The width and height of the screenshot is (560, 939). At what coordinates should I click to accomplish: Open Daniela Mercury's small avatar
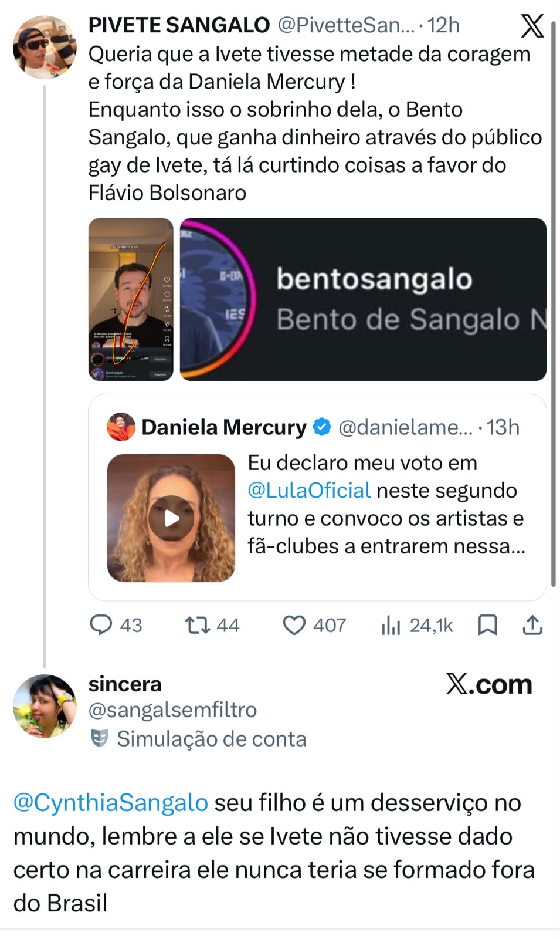(x=121, y=427)
